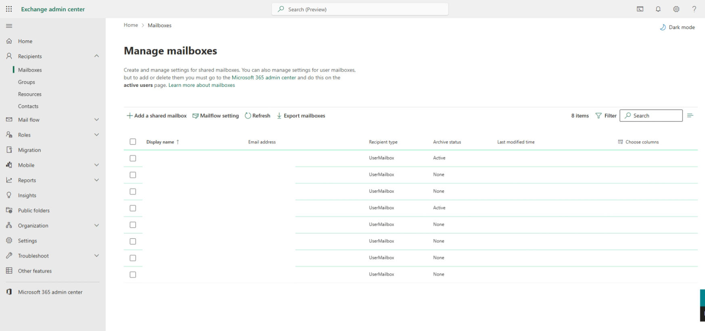
Task: Expand the Reports section chevron
Action: point(96,180)
